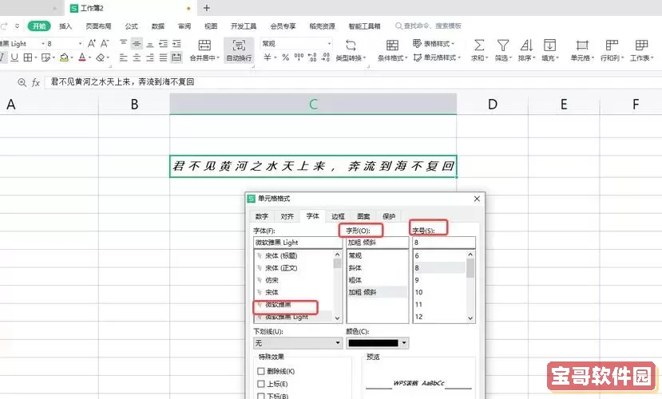Open the 下划线(U) underline dropdown
The width and height of the screenshot is (662, 399).
click(x=338, y=343)
